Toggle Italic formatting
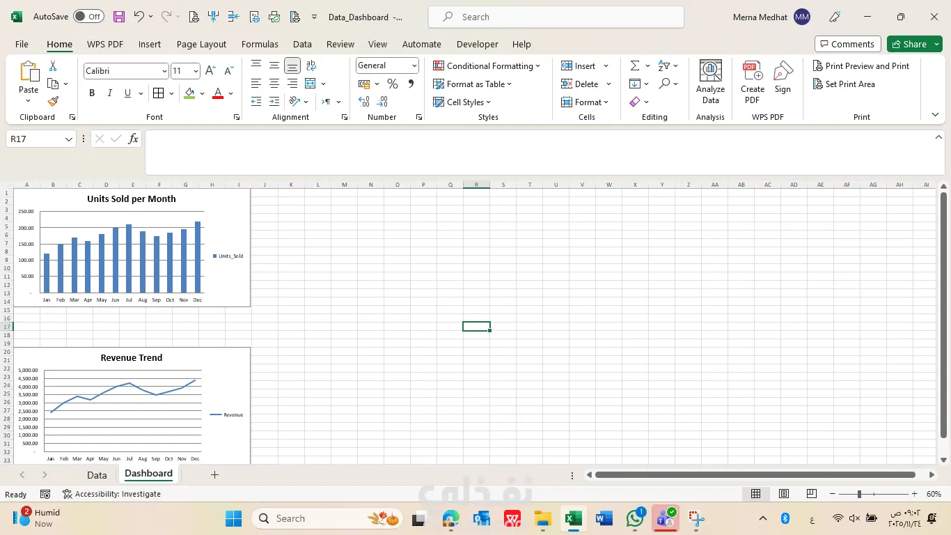This screenshot has width=951, height=535. click(x=109, y=93)
